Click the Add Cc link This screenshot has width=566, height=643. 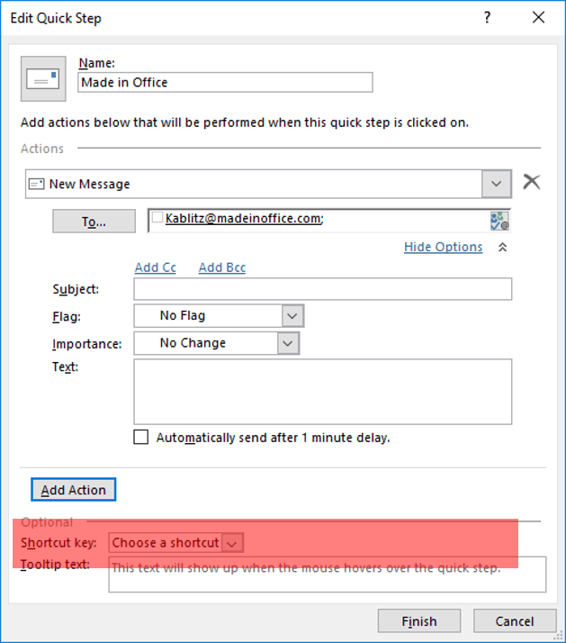click(155, 267)
